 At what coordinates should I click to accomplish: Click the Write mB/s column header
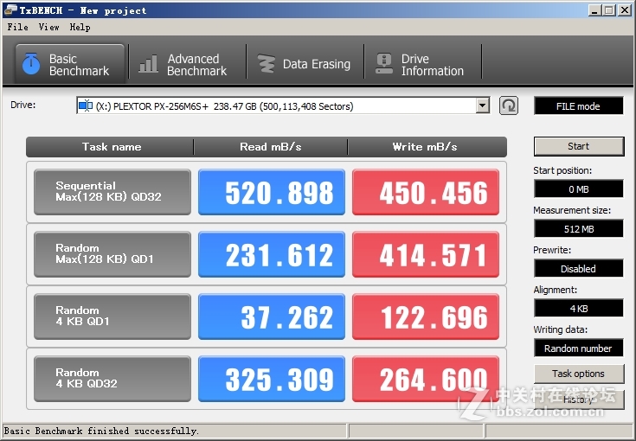(427, 147)
